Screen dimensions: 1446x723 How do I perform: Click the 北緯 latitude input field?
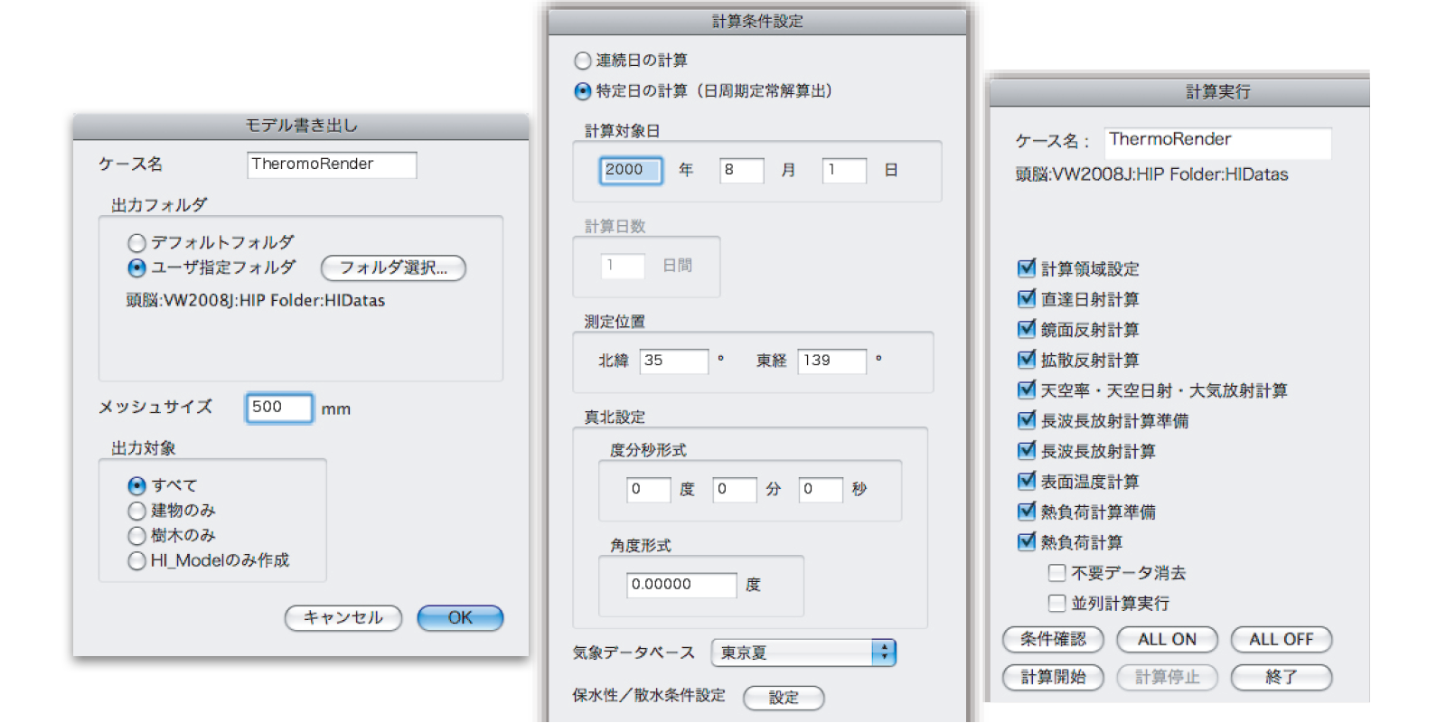tap(673, 361)
